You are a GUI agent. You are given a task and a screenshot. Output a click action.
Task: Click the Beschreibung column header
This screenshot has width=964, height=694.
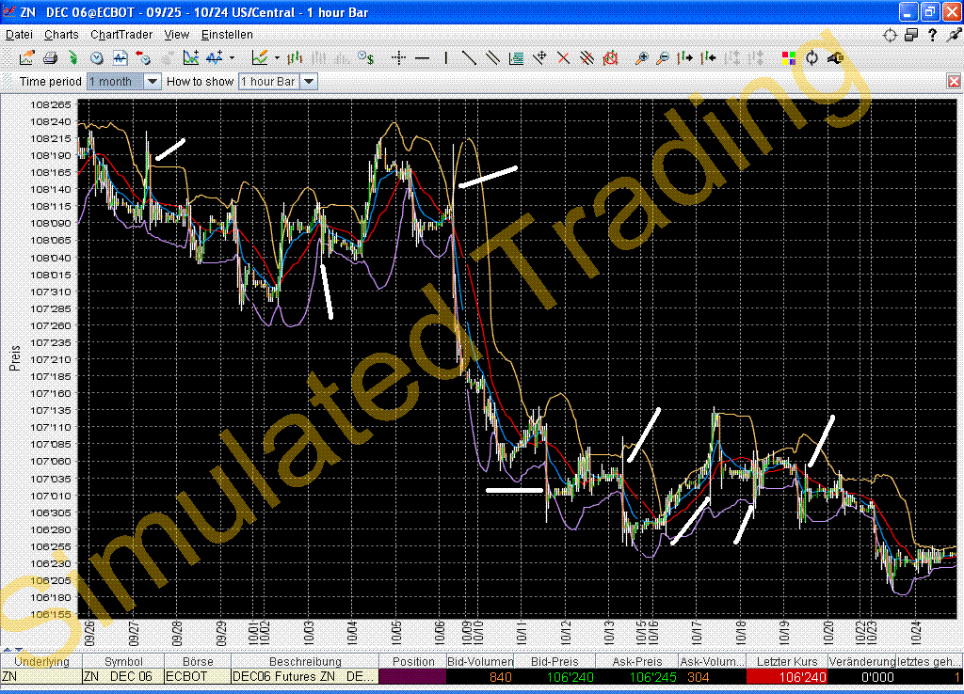click(x=305, y=661)
